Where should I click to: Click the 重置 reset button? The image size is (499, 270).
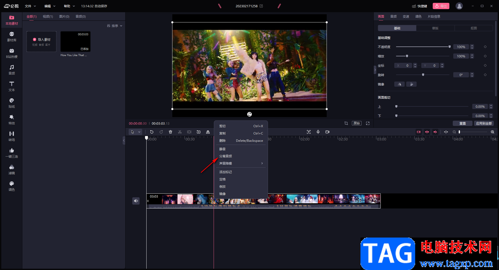pyautogui.click(x=463, y=123)
